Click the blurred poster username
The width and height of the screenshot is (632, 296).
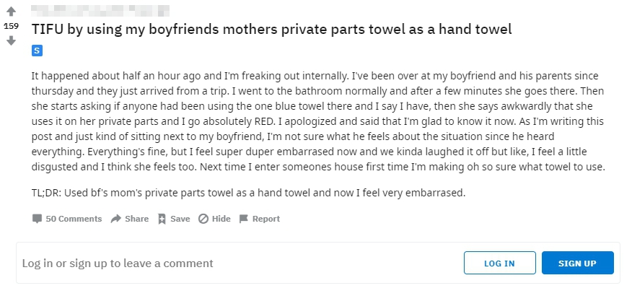click(x=101, y=11)
